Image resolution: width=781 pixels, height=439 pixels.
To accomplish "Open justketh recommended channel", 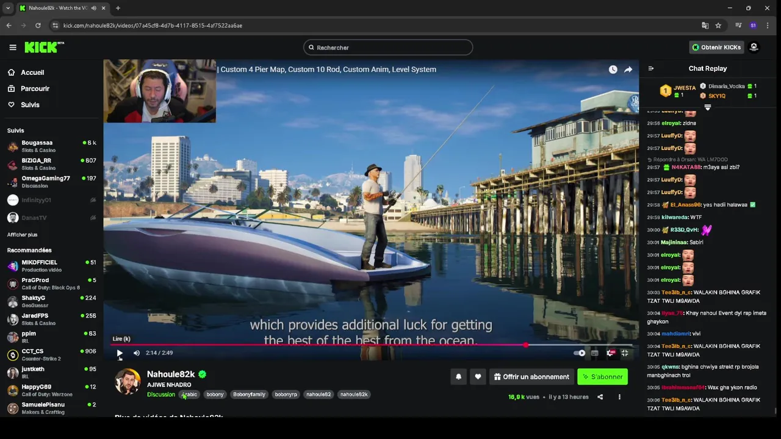I will pyautogui.click(x=52, y=372).
